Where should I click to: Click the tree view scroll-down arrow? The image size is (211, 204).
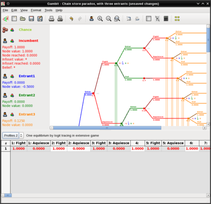tap(208, 124)
